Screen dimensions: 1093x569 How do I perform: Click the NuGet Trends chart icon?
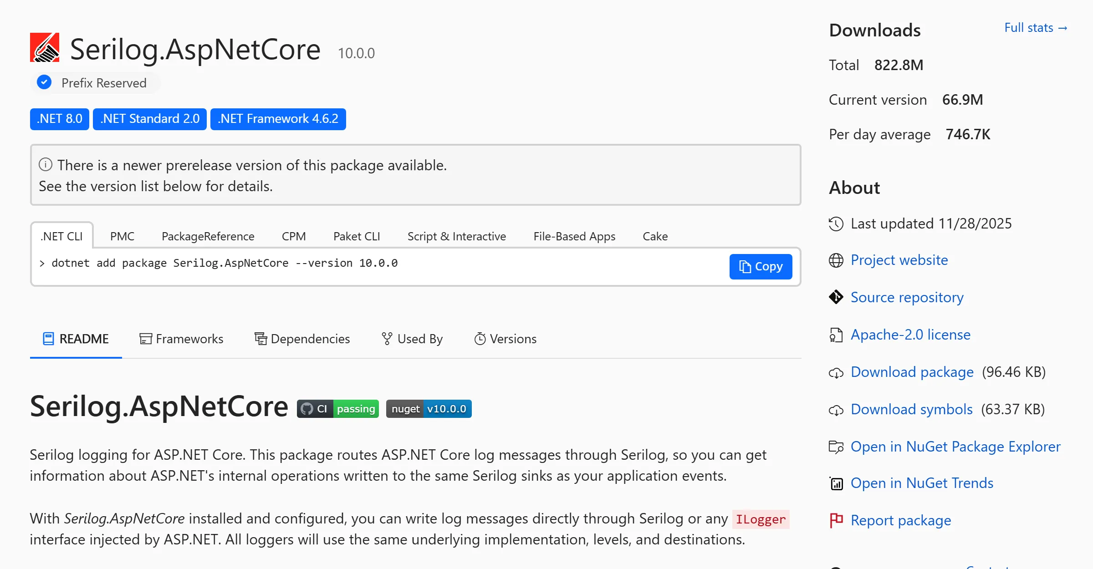[x=836, y=483]
